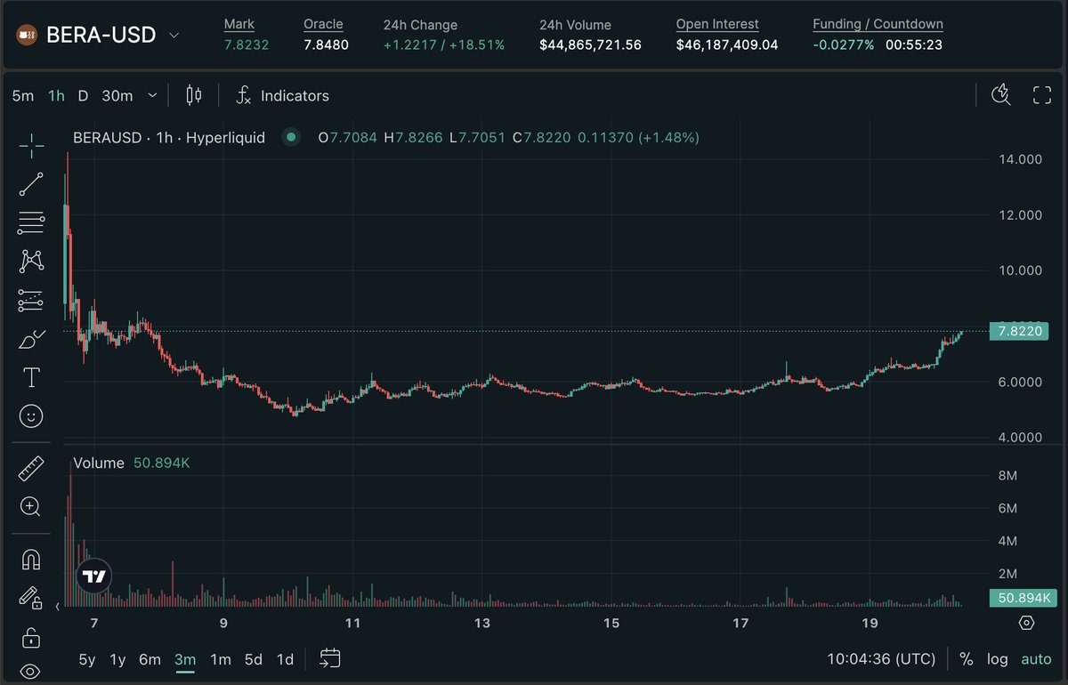
Task: Toggle percent scale on price axis
Action: click(966, 659)
